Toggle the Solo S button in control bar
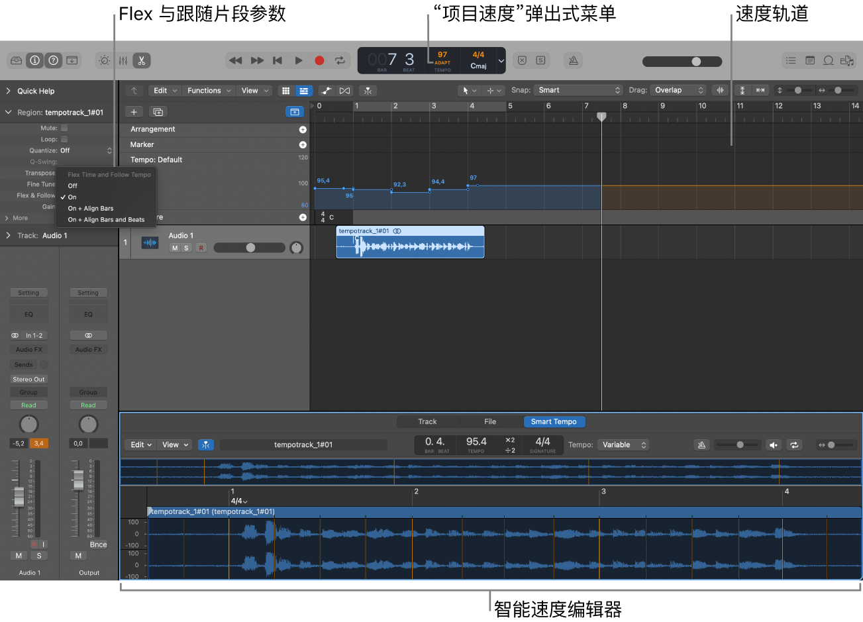This screenshot has height=622, width=863. coord(540,60)
